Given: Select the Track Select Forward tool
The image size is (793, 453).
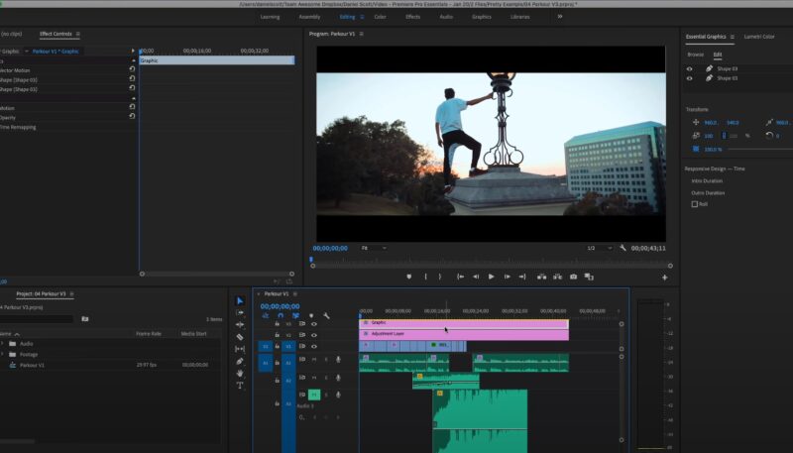Looking at the screenshot, I should pos(240,313).
